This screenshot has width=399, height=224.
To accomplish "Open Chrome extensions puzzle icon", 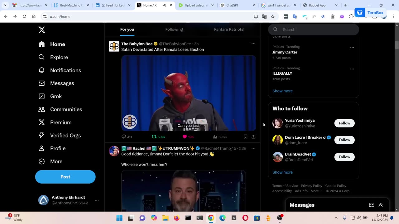I will 351,16.
